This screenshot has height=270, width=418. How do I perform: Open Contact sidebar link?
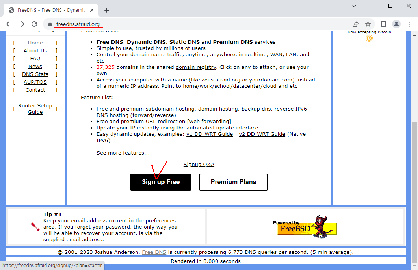click(35, 90)
